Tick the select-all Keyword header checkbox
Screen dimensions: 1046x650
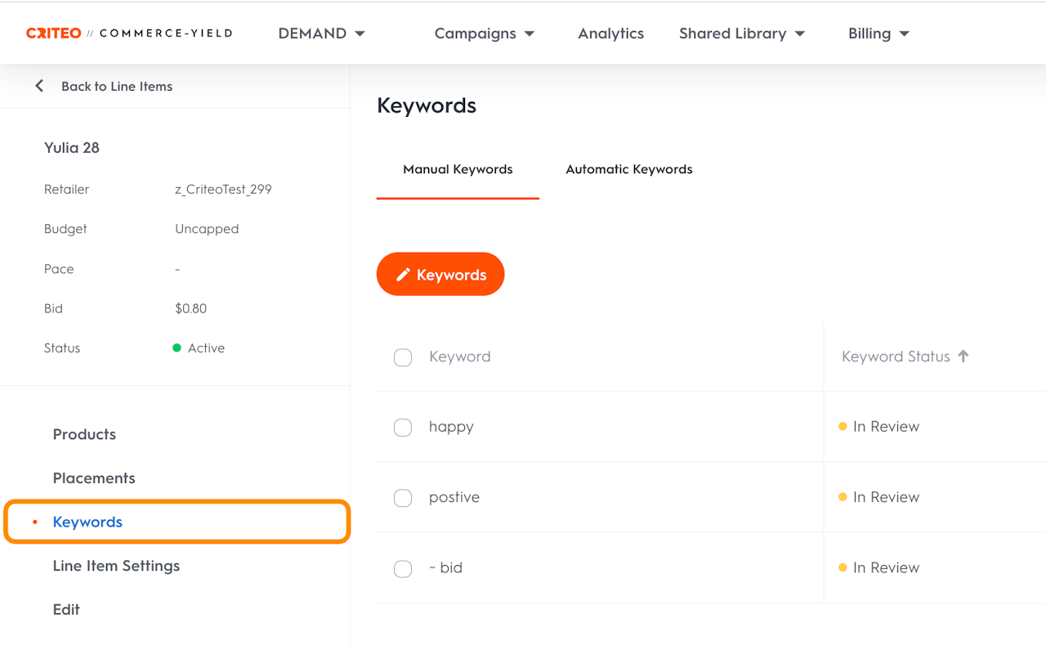pos(403,357)
